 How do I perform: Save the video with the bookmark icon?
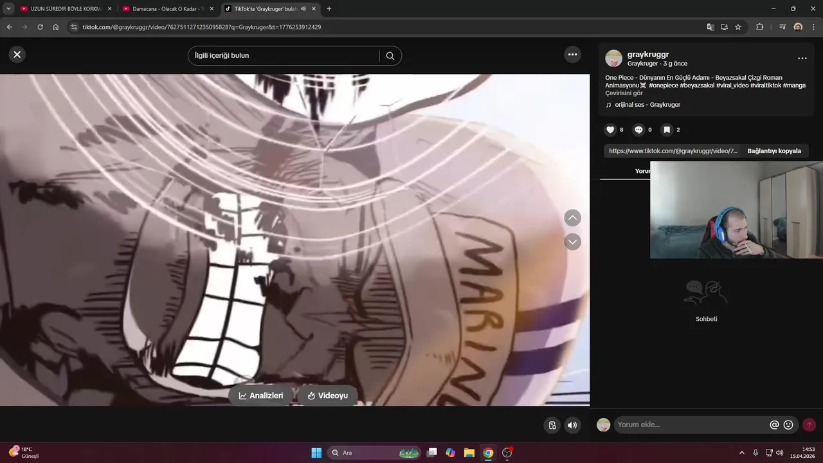667,130
